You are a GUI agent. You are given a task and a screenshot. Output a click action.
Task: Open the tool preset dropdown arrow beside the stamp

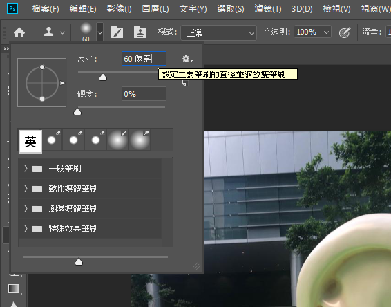[x=63, y=32]
